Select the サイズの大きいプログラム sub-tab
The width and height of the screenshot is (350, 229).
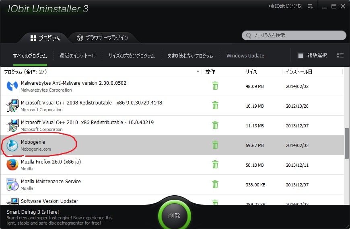tap(132, 56)
